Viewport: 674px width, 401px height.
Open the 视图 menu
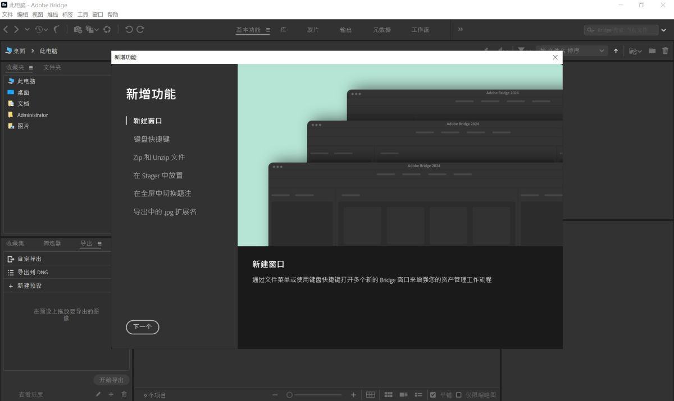click(x=38, y=15)
